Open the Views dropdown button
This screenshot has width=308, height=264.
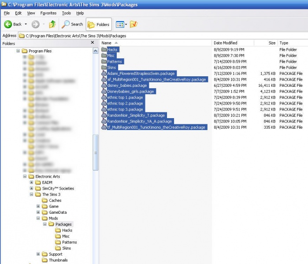click(121, 24)
